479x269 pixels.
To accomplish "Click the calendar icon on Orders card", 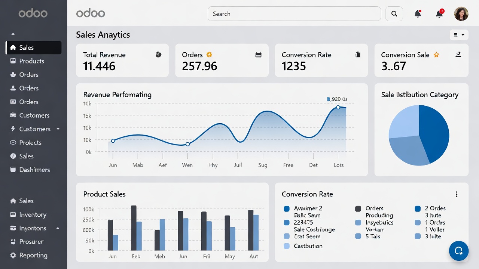I will pyautogui.click(x=258, y=55).
